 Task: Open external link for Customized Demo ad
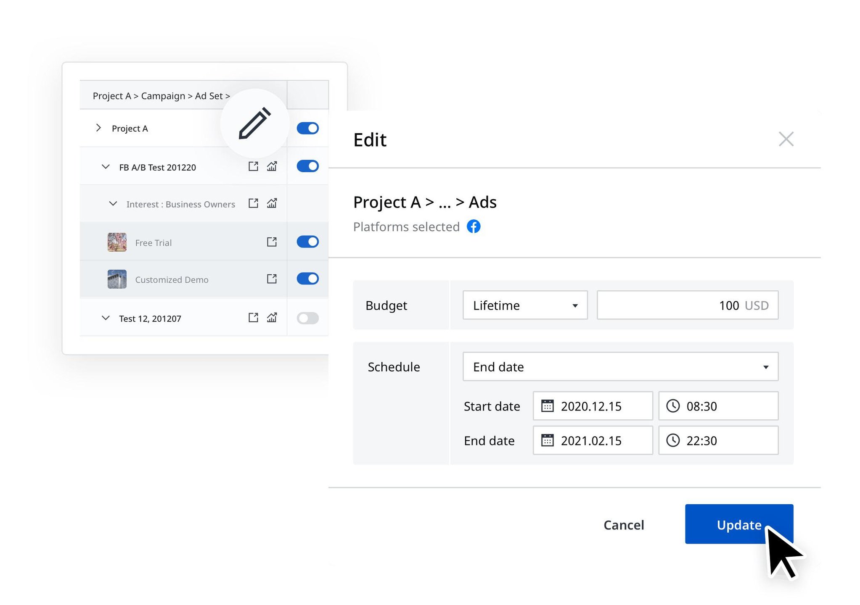272,279
